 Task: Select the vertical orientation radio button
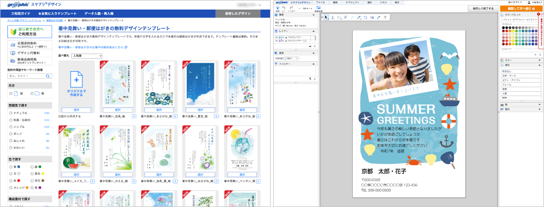point(11,94)
